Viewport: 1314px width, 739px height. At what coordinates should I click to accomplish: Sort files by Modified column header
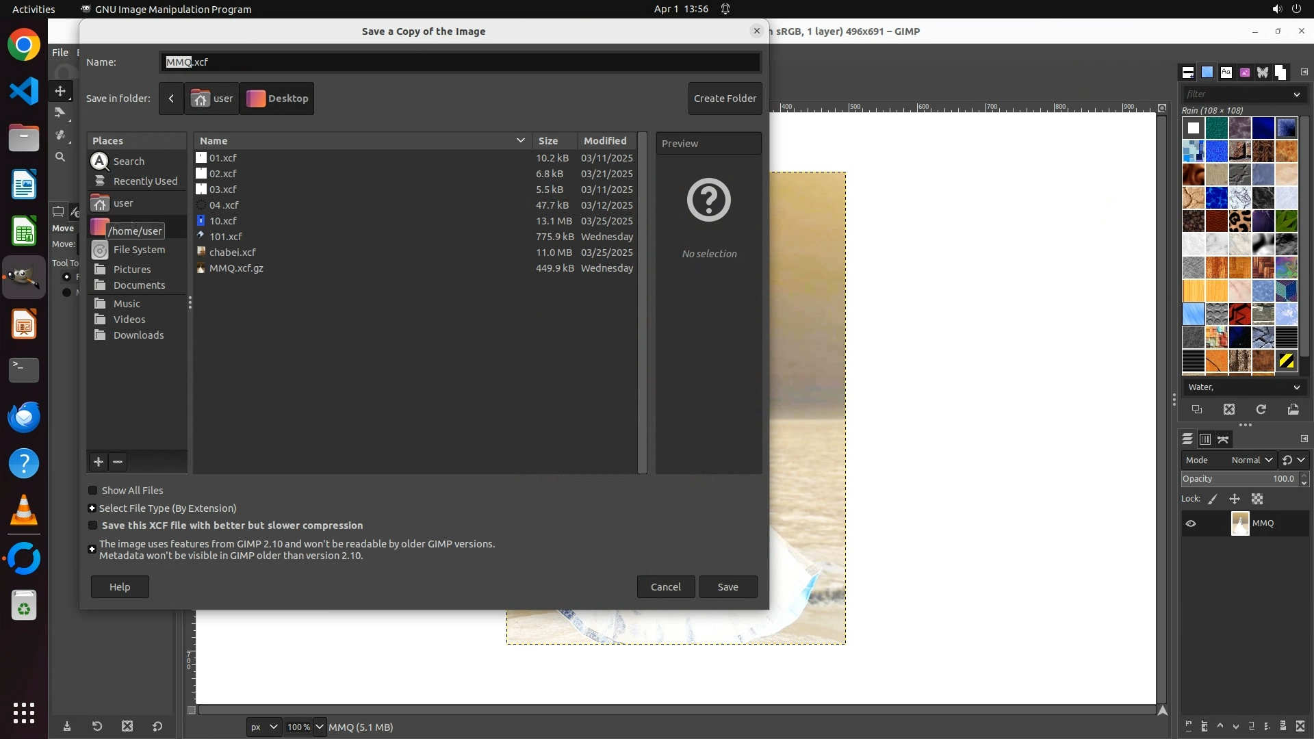click(x=605, y=140)
